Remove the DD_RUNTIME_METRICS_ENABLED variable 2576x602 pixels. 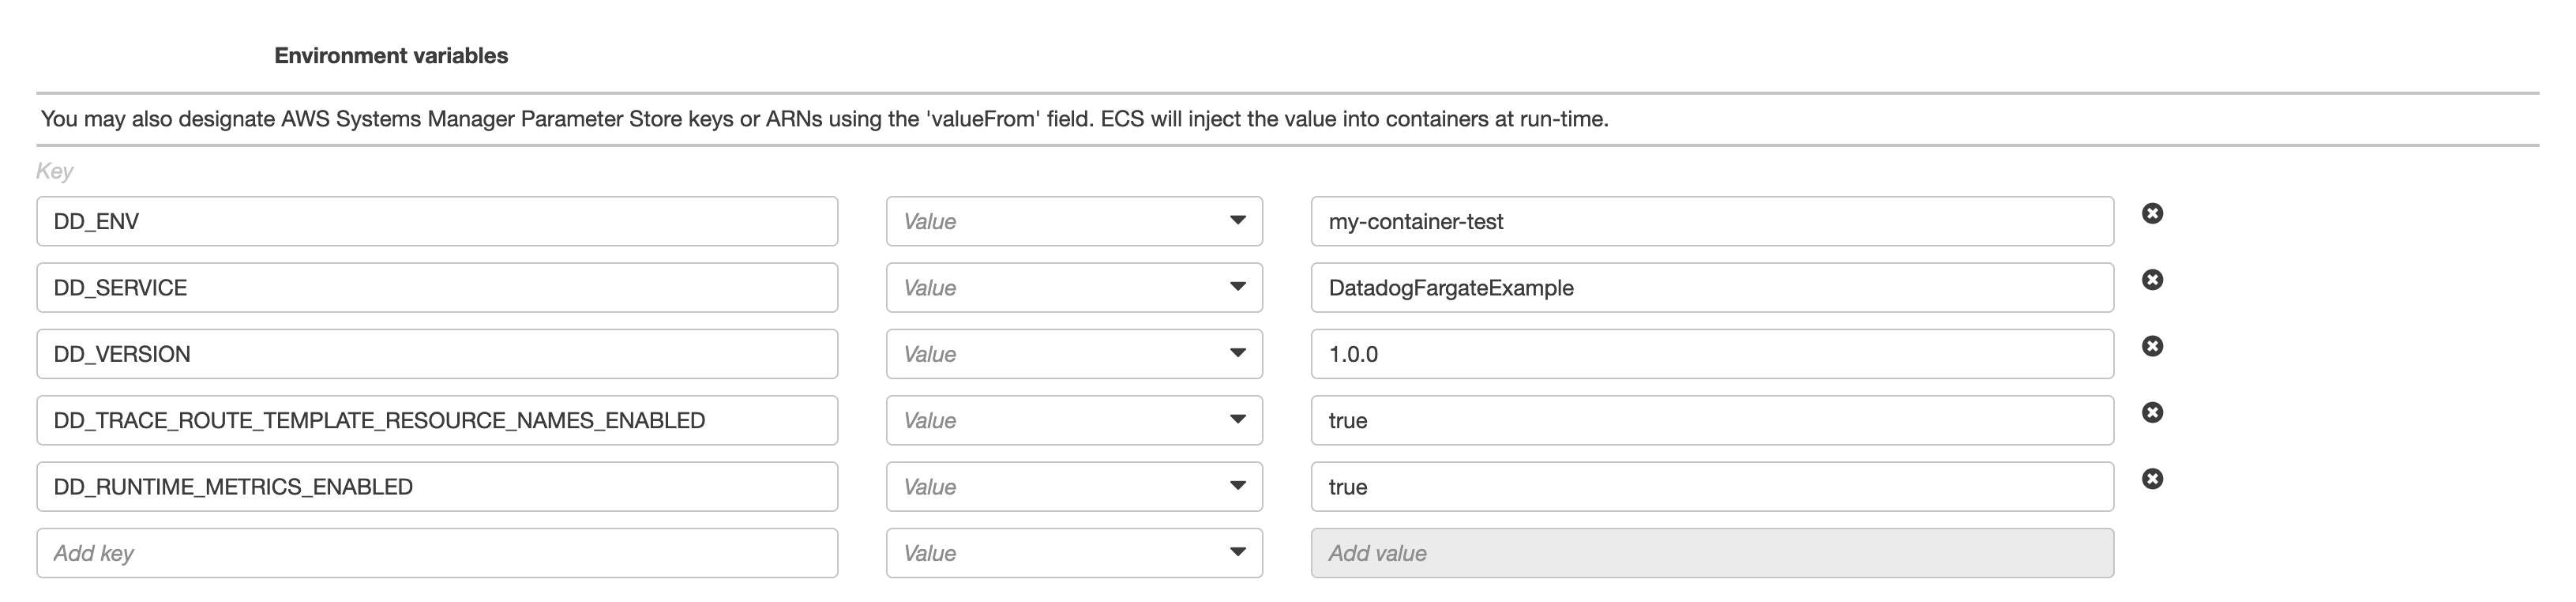point(2151,478)
